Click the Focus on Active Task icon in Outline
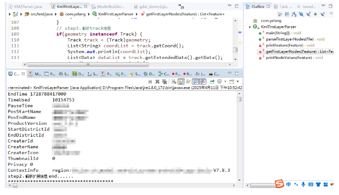Image resolution: width=339 pixels, height=195 pixels. click(280, 14)
